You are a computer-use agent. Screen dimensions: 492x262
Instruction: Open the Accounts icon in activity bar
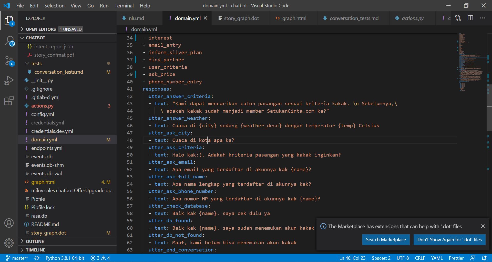[9, 223]
